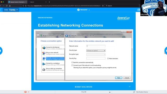Screen dimensions: 167x94
Task: Click the 19 of 29 slide counter
Action: click(83, 92)
